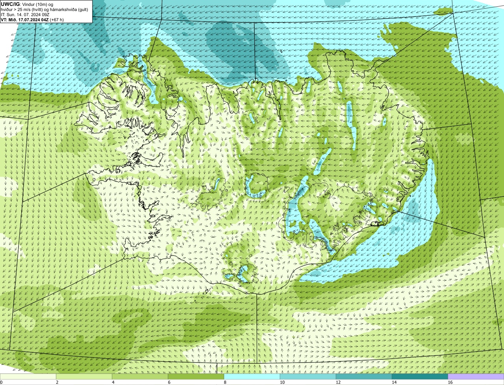
Task: Click the medium green 4–6 m/s legend swatch
Action: pyautogui.click(x=140, y=377)
